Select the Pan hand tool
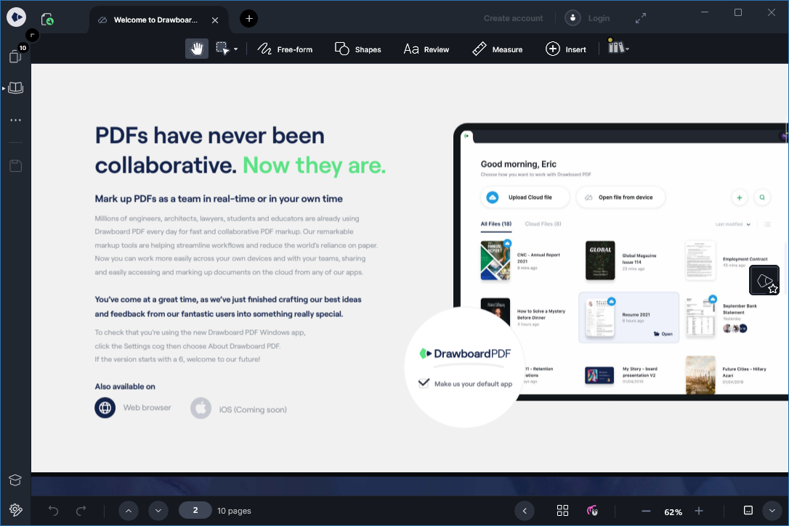Screen dimensions: 789x526 coord(197,49)
